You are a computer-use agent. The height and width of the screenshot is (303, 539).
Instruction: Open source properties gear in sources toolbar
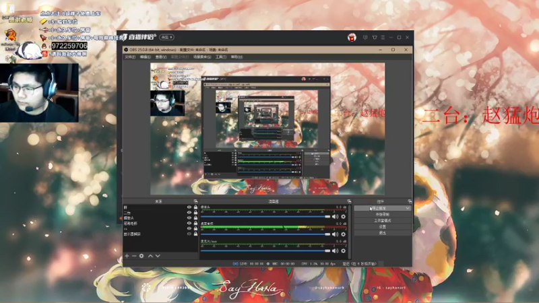[141, 256]
